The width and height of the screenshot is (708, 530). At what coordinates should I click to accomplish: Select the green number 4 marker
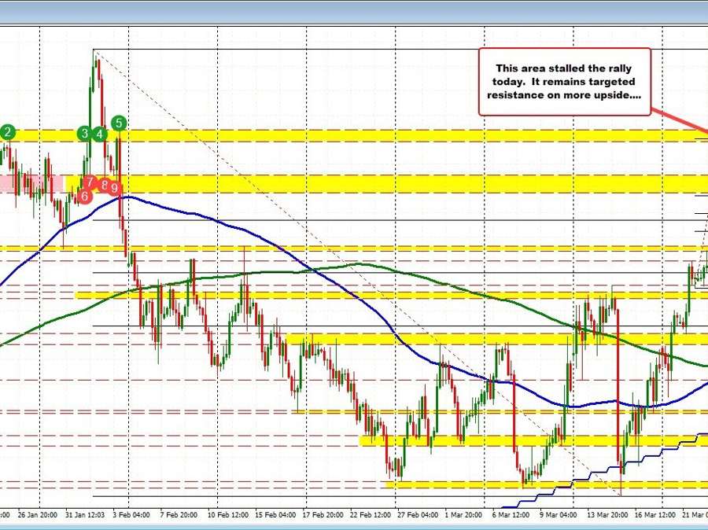coord(98,134)
